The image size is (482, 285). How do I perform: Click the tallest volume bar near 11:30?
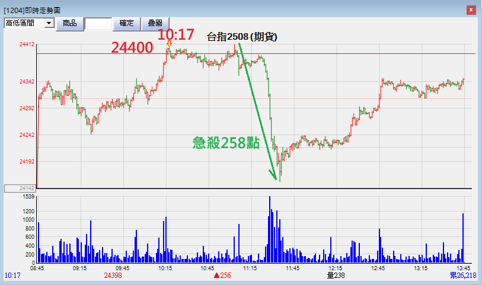click(270, 228)
